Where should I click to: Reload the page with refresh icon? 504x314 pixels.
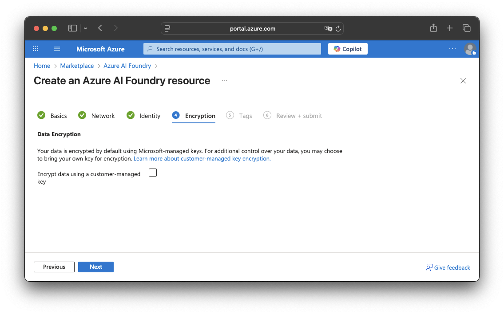click(x=338, y=28)
